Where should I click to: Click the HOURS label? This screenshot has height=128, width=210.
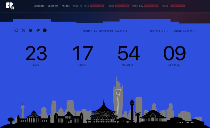pos(82,65)
